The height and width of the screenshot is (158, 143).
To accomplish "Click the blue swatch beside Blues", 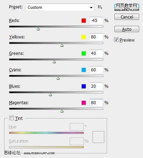I will point(84,86).
